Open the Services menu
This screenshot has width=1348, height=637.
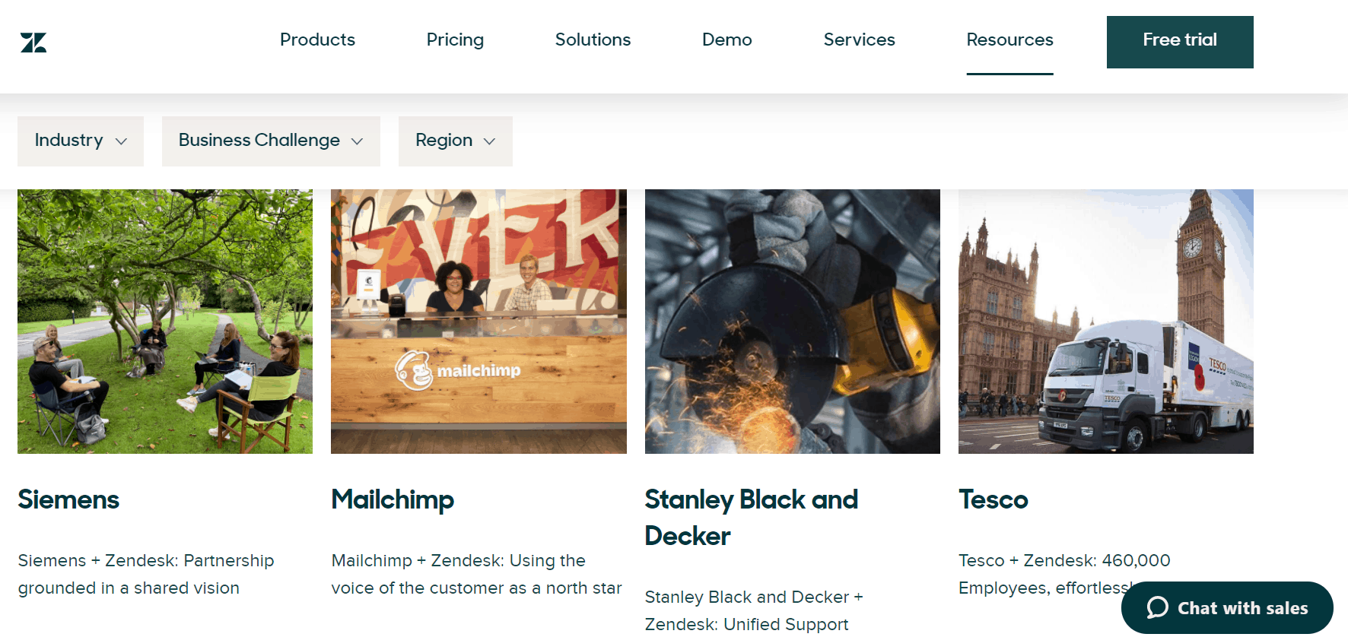pyautogui.click(x=859, y=40)
